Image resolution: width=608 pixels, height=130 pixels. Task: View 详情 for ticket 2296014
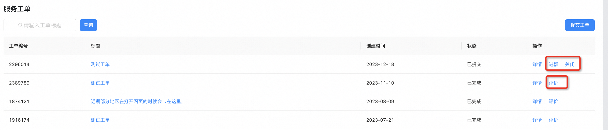pyautogui.click(x=537, y=64)
